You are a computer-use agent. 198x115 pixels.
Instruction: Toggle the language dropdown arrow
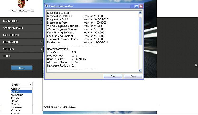pyautogui.click(x=31, y=85)
